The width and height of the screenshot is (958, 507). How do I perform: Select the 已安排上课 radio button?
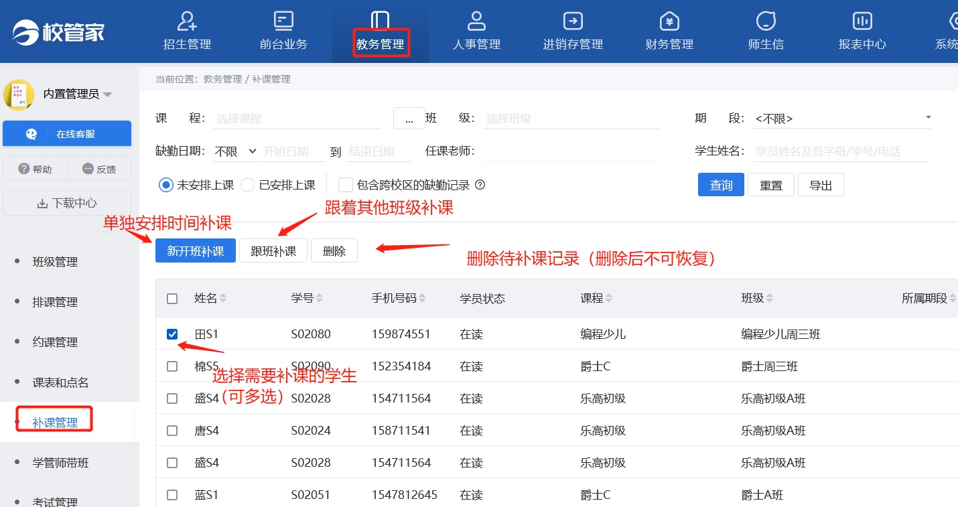click(x=248, y=185)
